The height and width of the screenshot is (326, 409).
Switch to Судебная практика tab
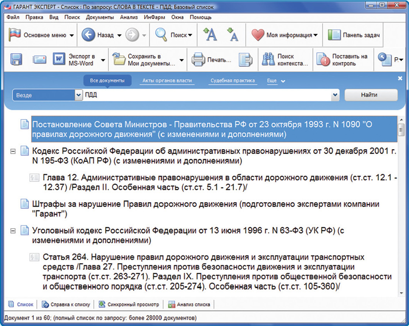pyautogui.click(x=233, y=81)
